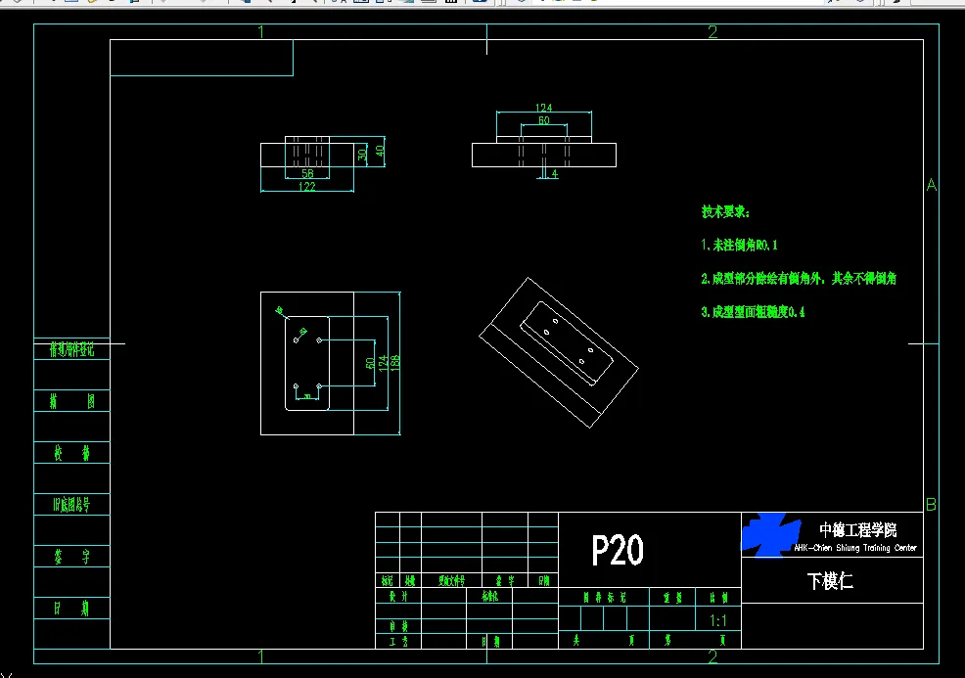965x678 pixels.
Task: Select the part name 下模仁
Action: 830,581
